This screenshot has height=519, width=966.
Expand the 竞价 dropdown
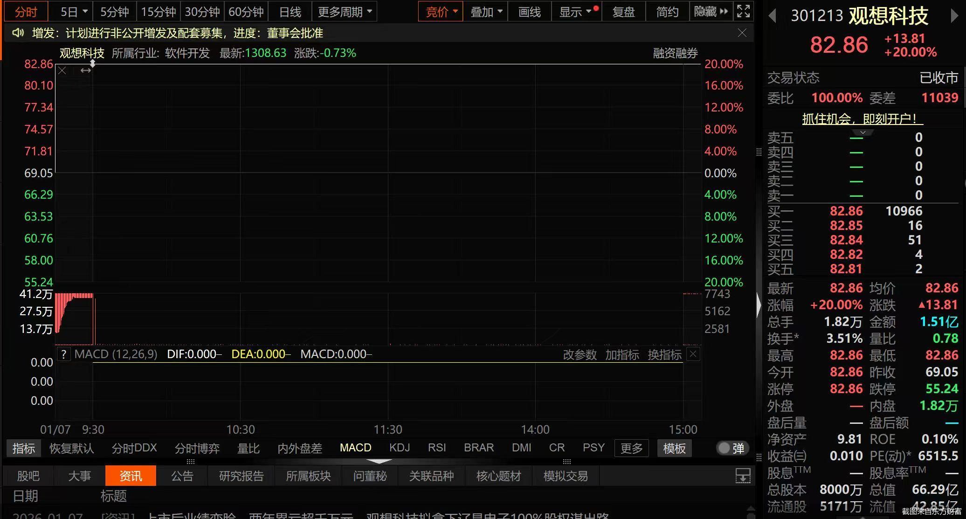coord(441,12)
